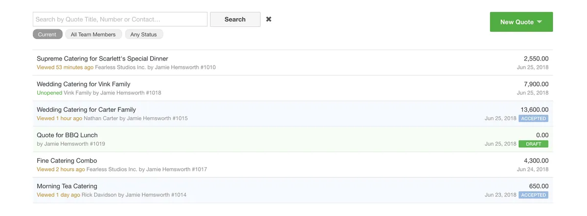Click the 2,550.00 quote amount
Screen dimensions: 587x216
(x=536, y=59)
